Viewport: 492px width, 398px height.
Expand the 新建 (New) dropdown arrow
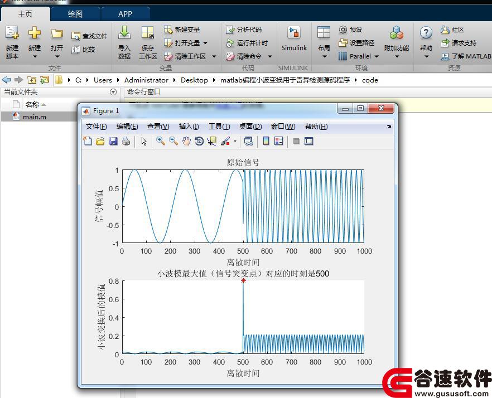[35, 57]
